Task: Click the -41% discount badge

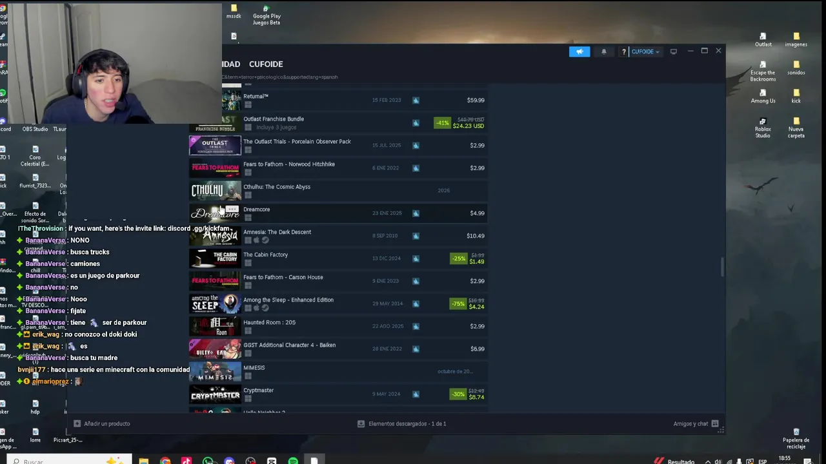Action: [442, 122]
